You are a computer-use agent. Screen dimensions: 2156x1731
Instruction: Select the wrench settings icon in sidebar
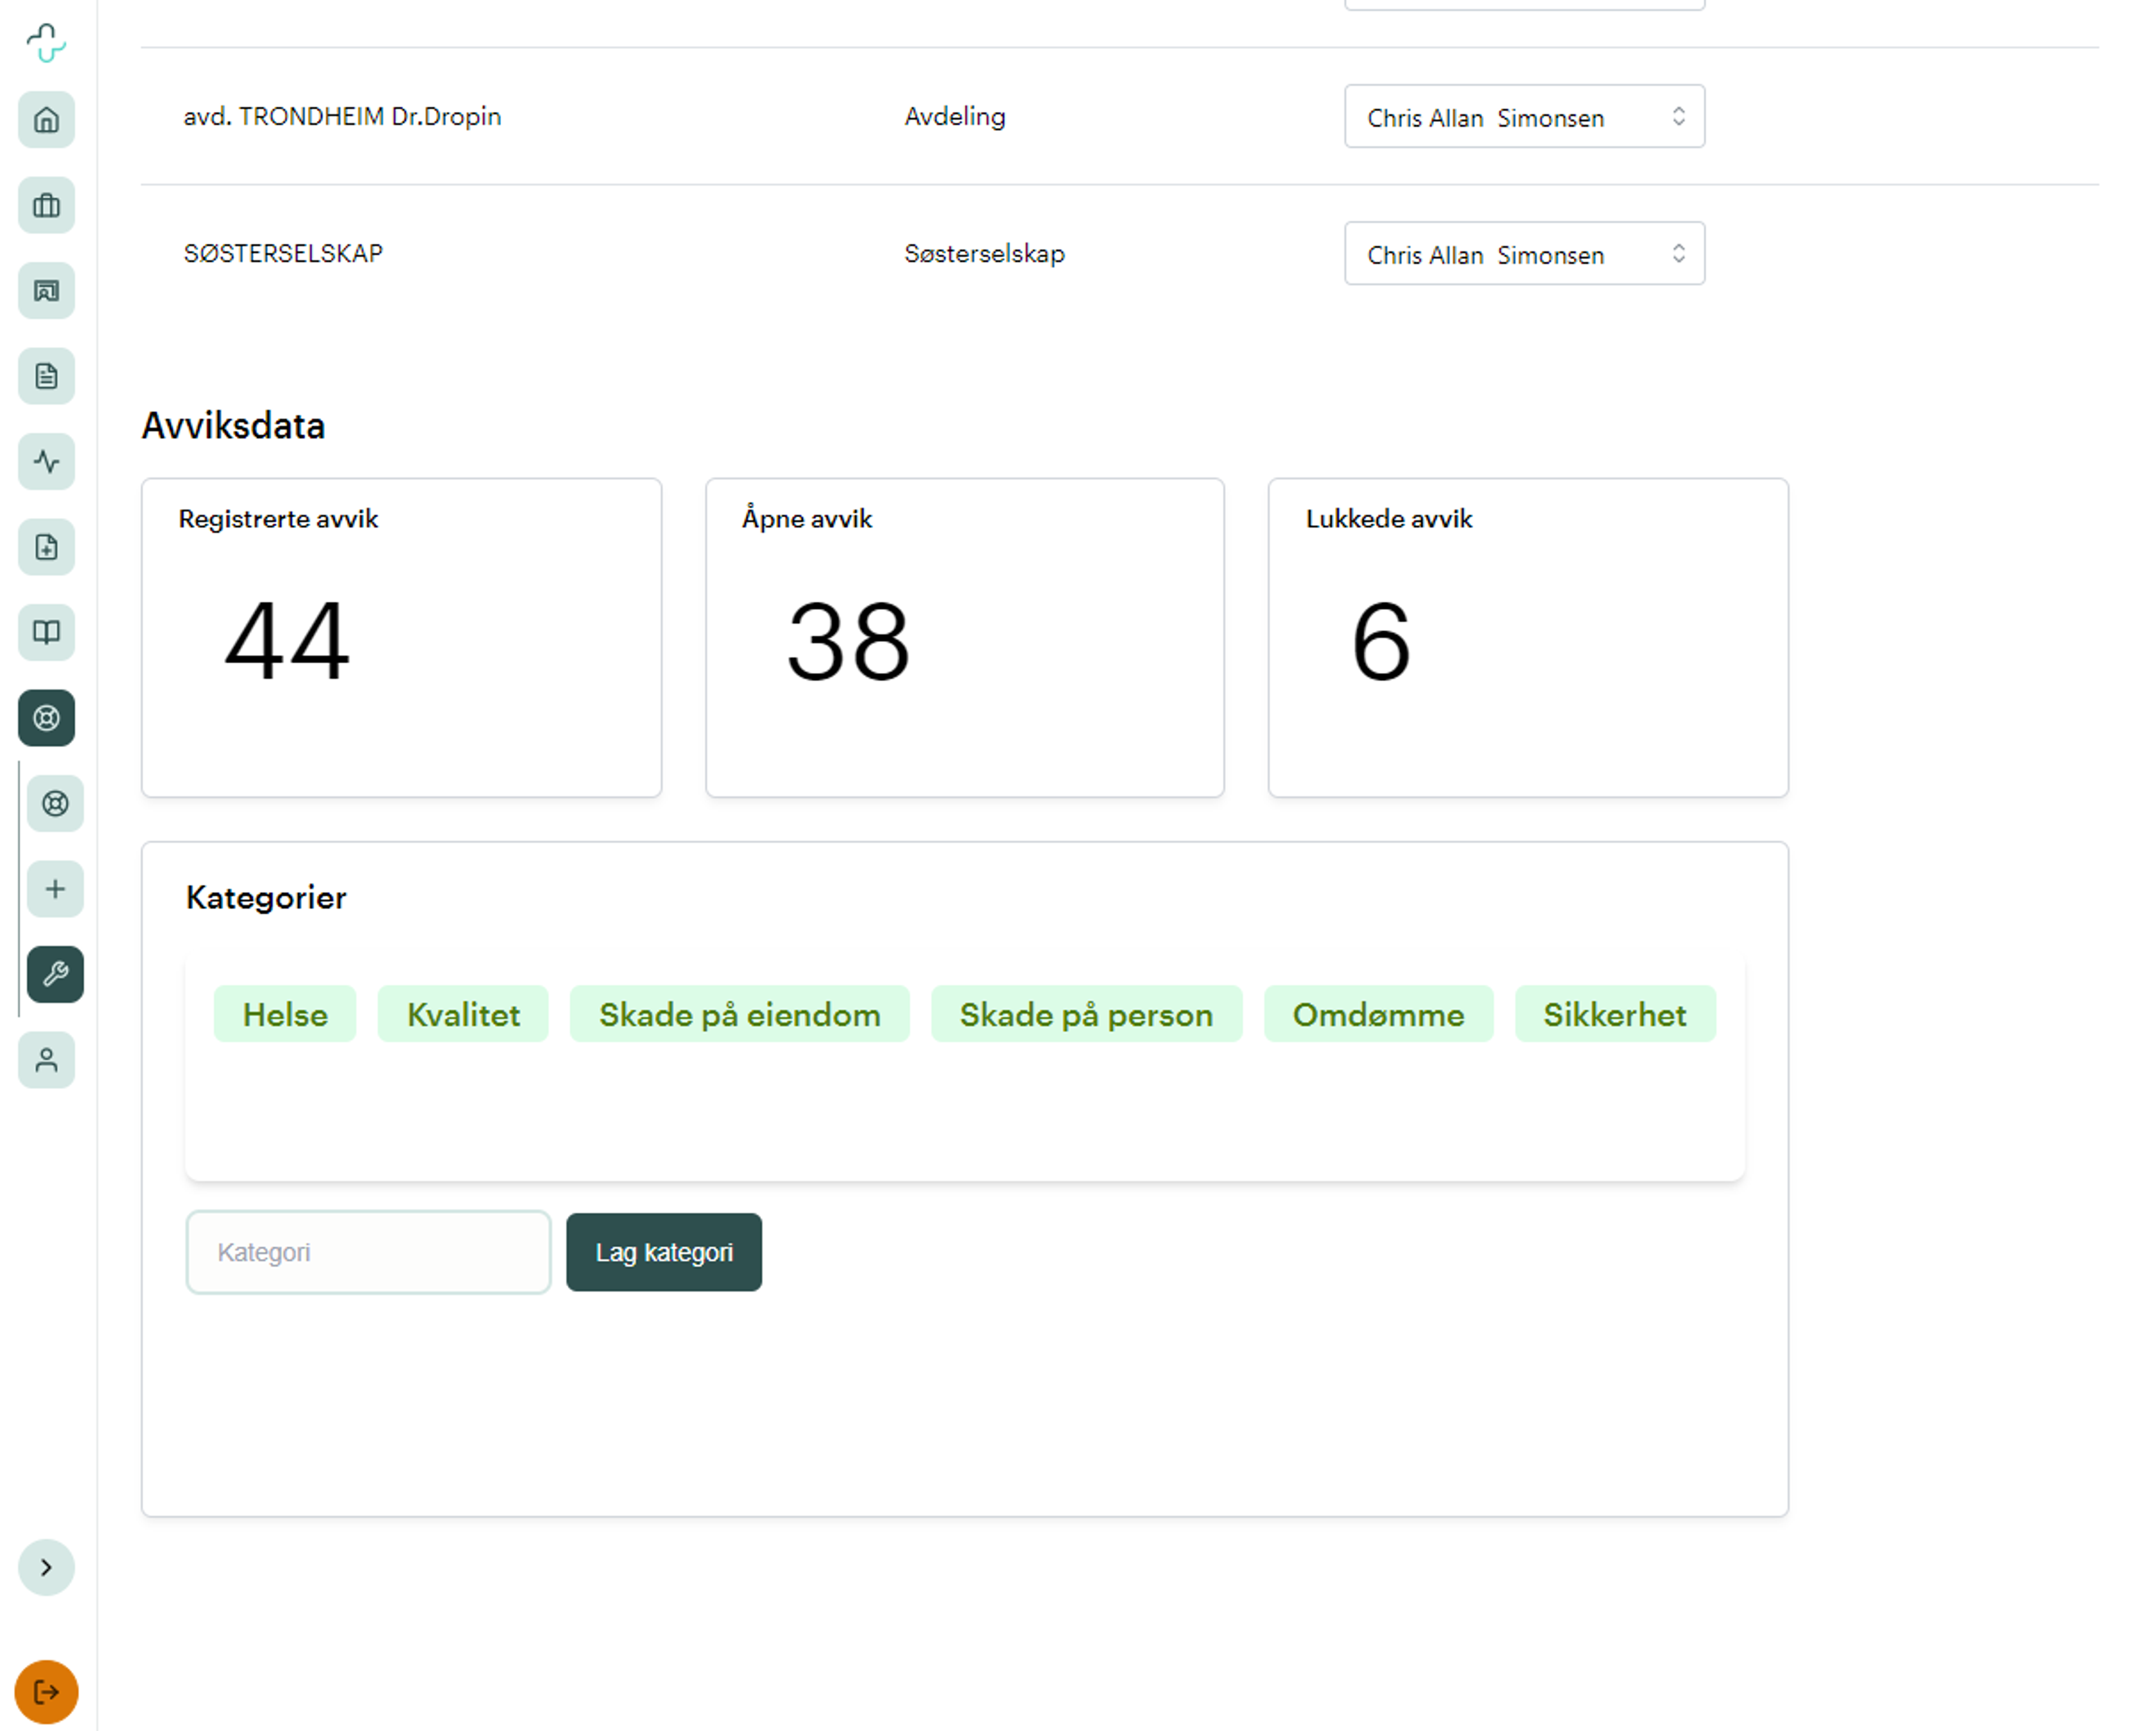(55, 973)
